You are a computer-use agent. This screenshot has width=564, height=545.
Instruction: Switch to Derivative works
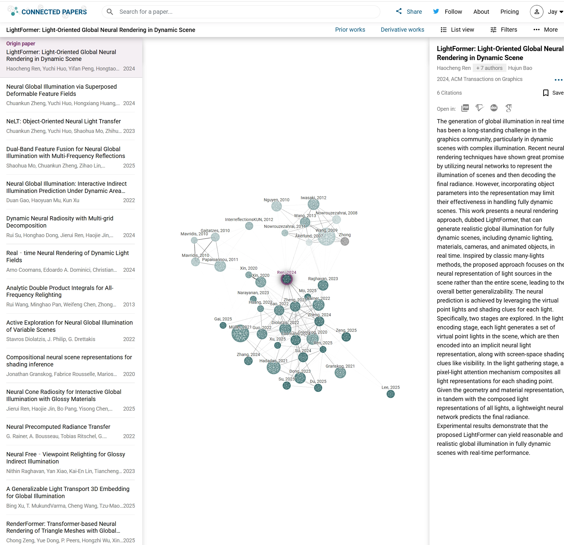point(402,30)
